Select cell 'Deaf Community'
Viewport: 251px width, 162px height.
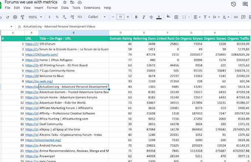(73, 124)
